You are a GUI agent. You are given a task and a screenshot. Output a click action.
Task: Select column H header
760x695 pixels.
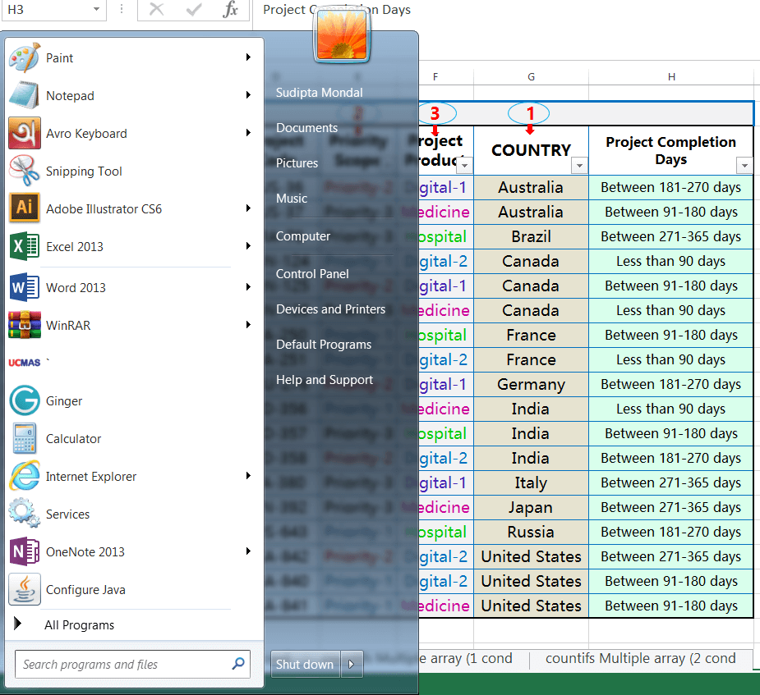click(x=671, y=77)
